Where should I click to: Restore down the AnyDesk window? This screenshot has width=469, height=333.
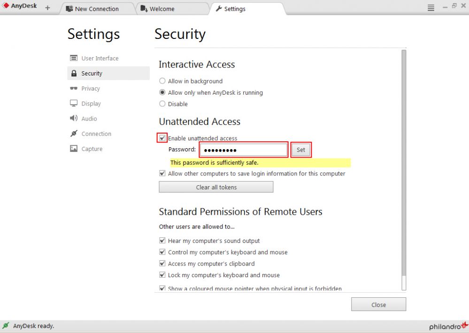(x=454, y=6)
